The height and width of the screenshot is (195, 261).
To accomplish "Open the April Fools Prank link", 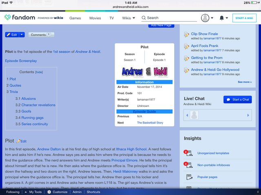I will [205, 46].
